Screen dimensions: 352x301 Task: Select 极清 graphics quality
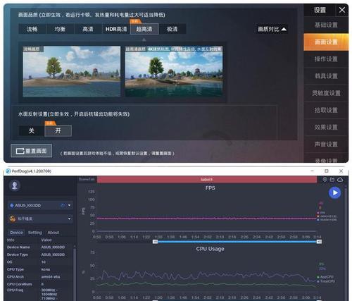point(172,29)
